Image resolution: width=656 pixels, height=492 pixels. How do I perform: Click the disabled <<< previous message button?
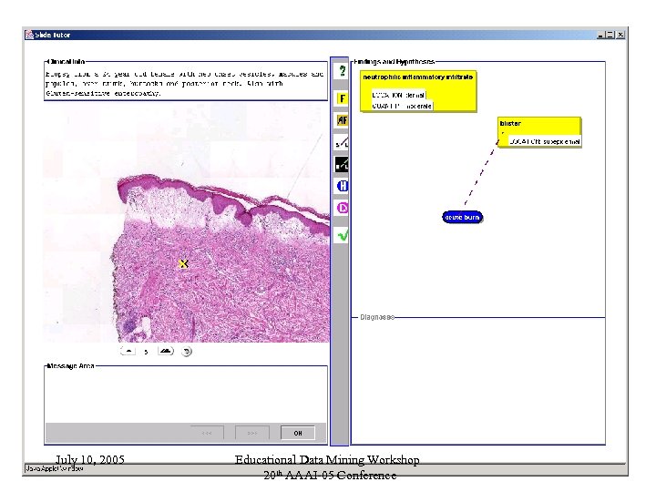click(x=207, y=433)
